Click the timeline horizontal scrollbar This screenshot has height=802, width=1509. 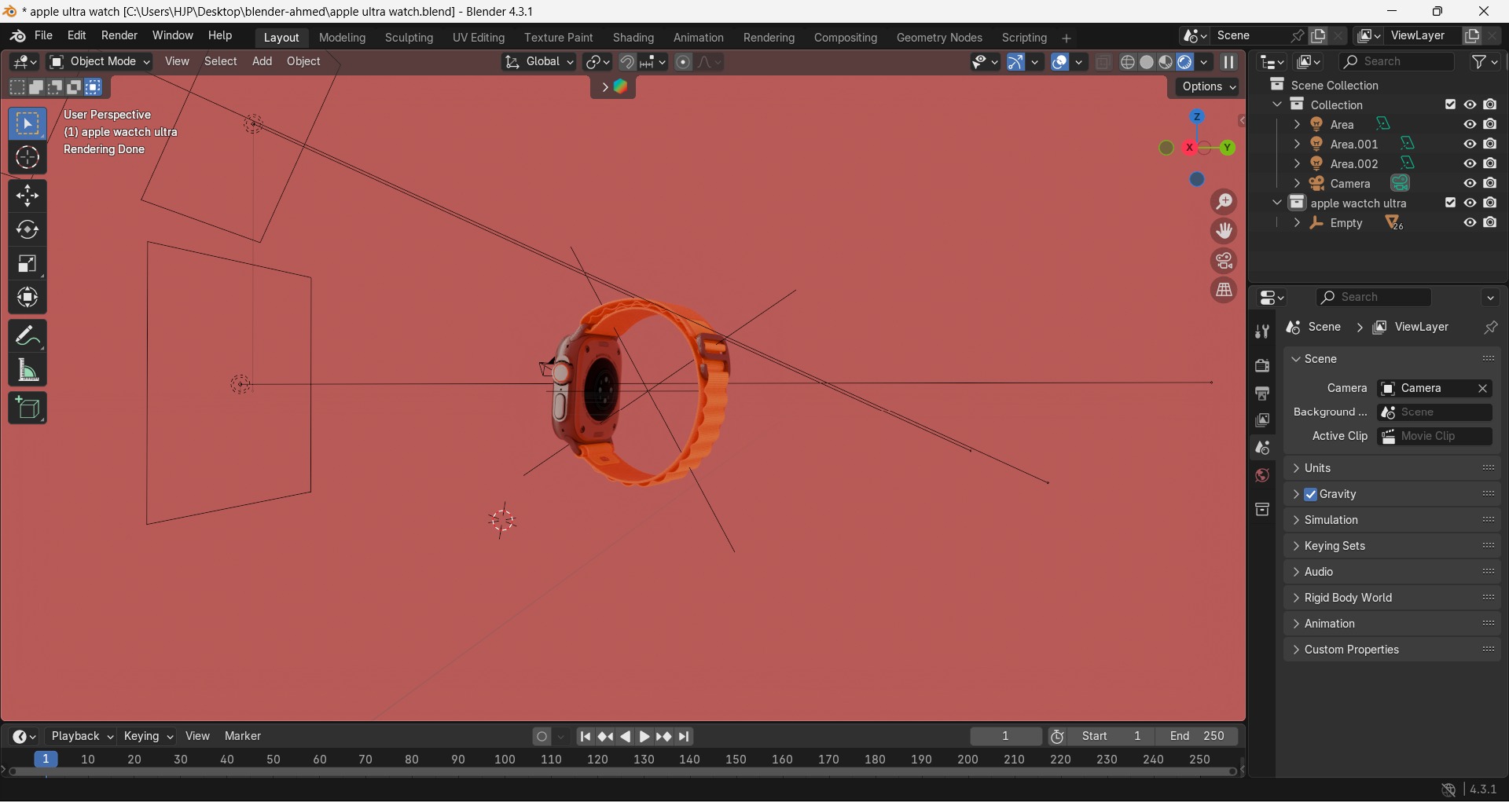622,774
